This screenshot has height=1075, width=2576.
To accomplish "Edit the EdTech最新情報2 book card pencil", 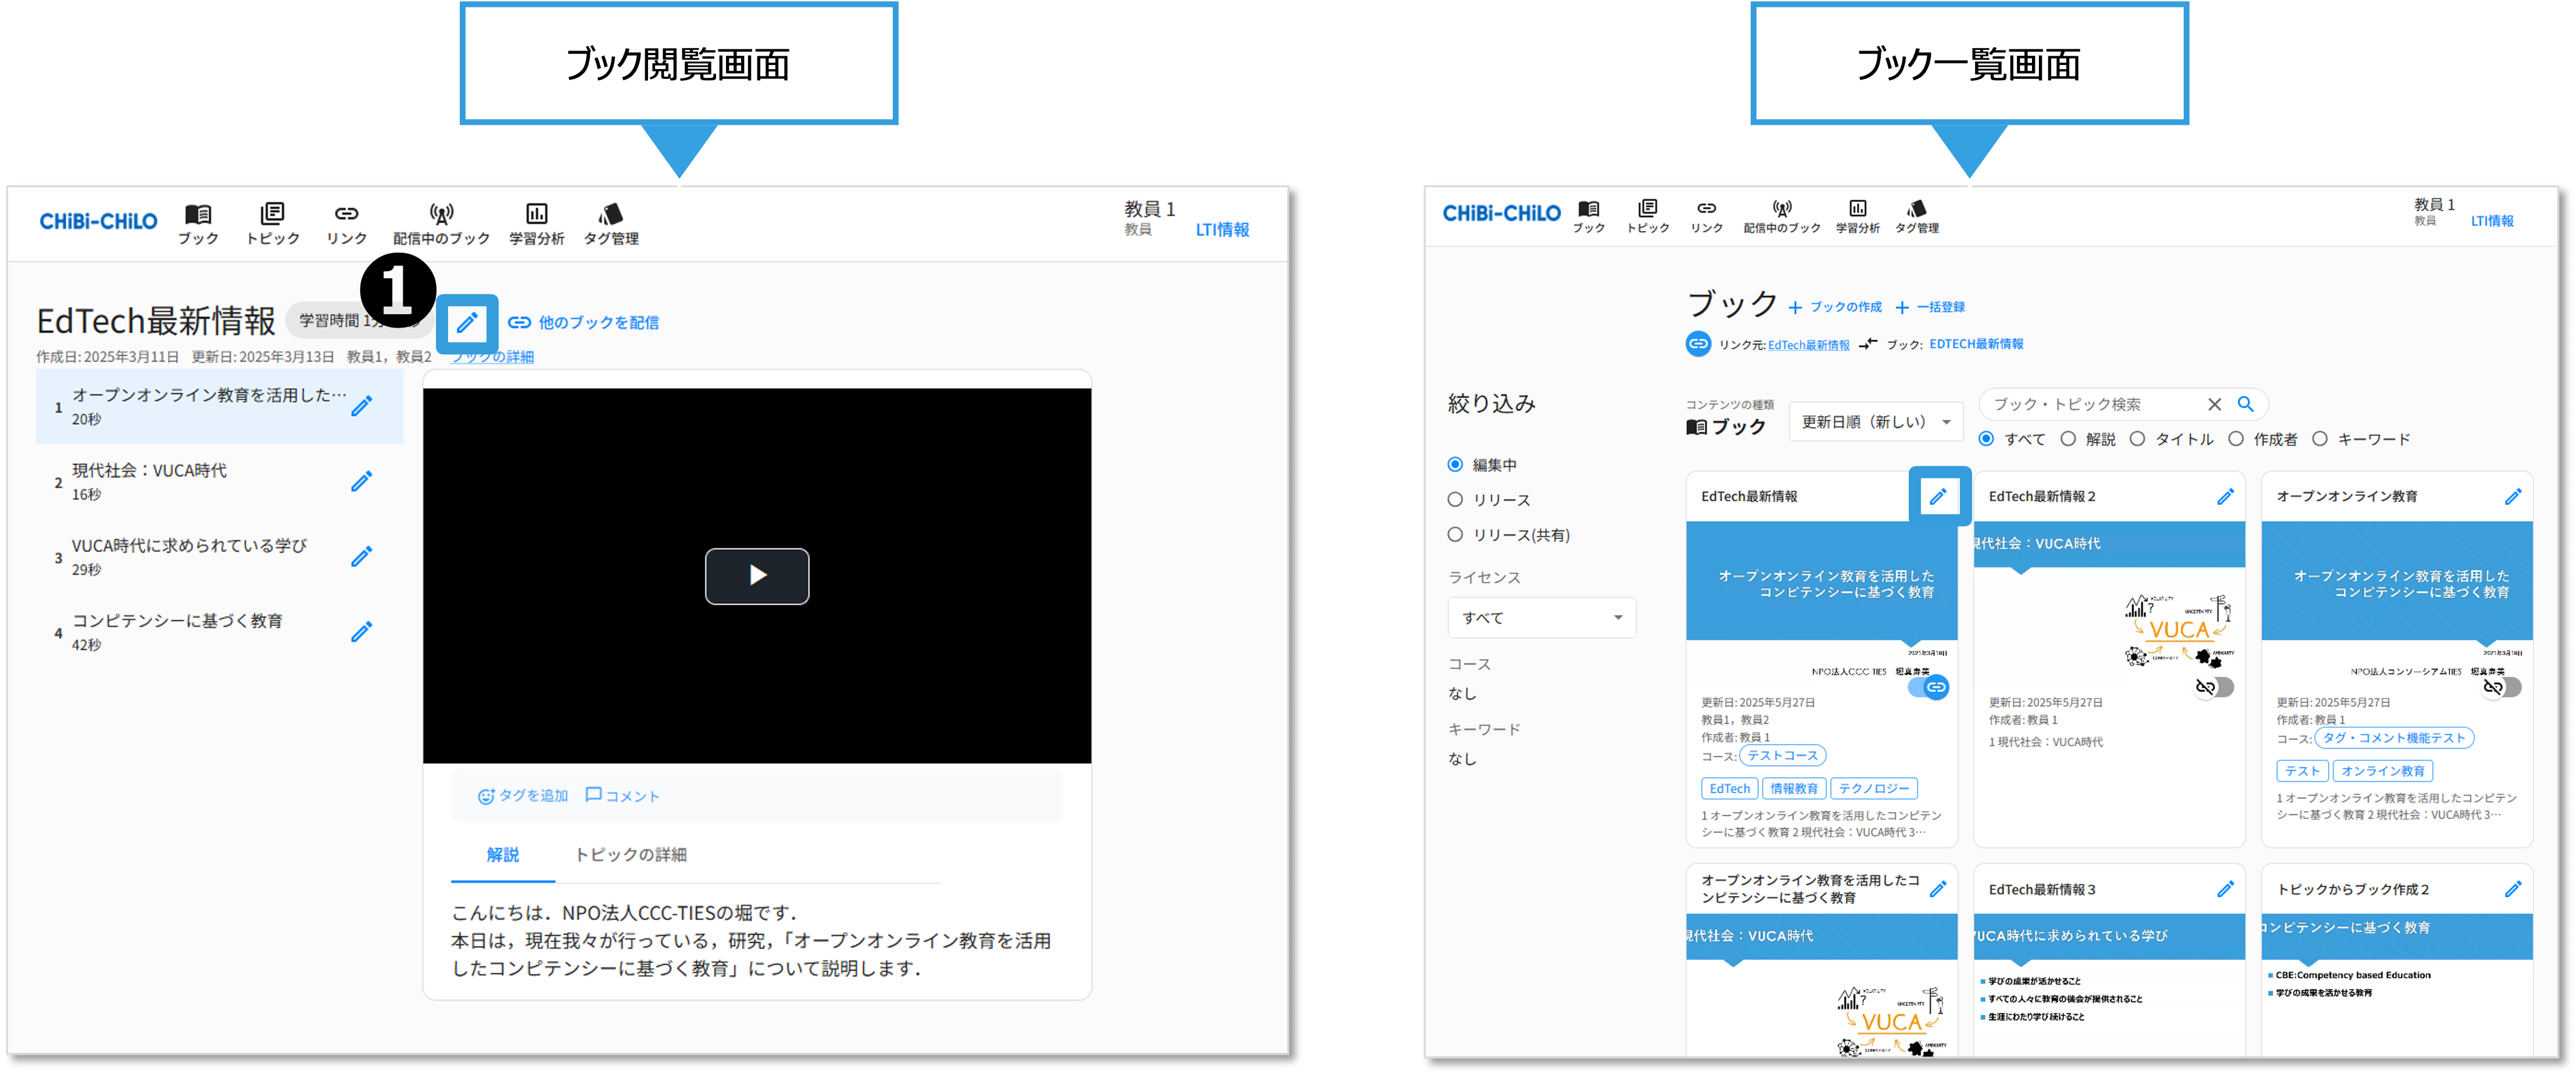I will pos(2225,497).
